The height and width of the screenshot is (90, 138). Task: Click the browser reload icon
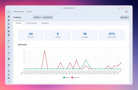(x=19, y=8)
